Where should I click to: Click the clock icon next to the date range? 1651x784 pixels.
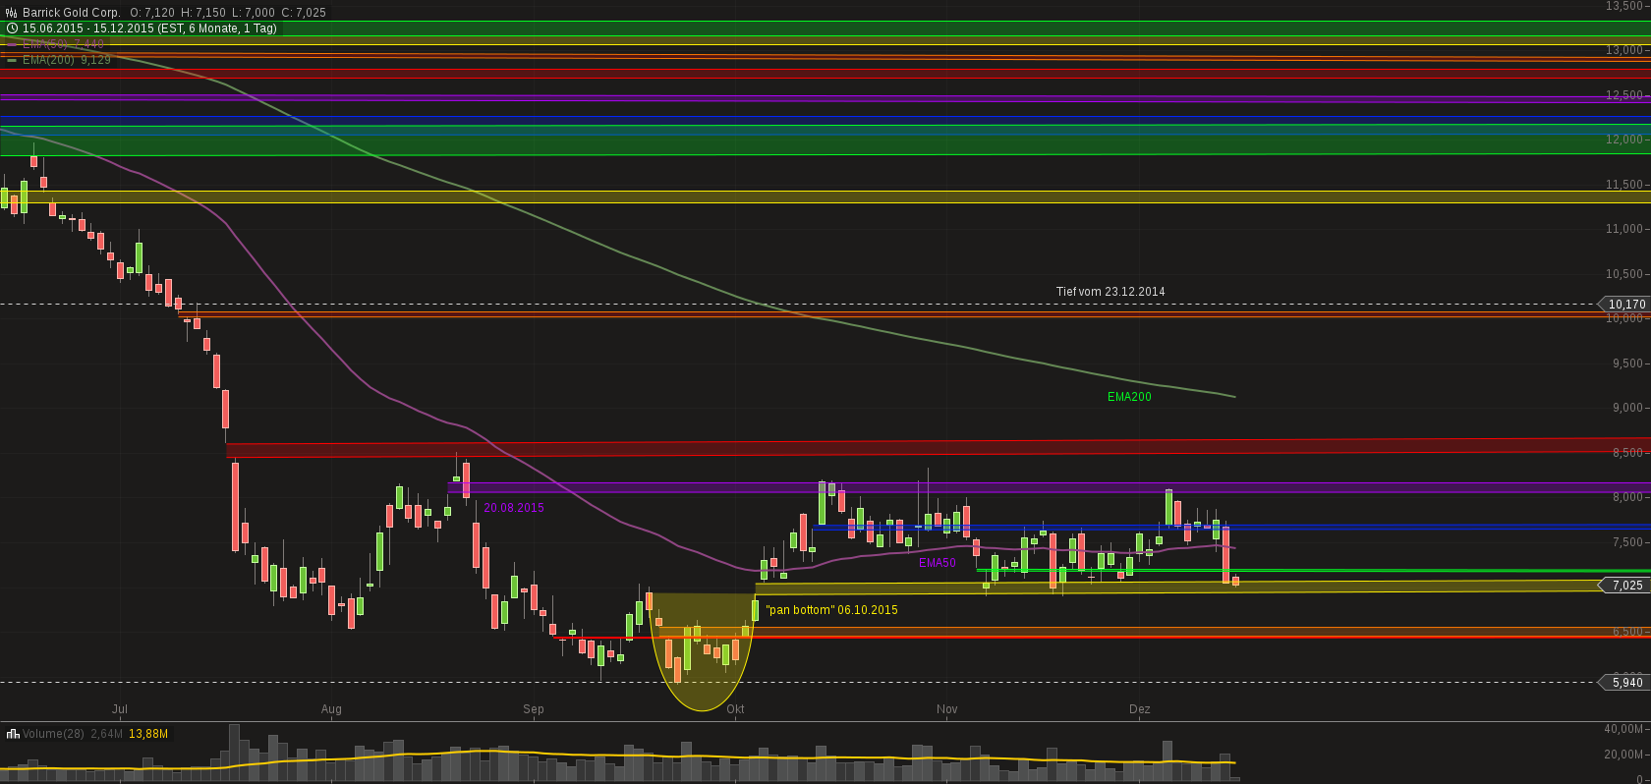(x=12, y=28)
